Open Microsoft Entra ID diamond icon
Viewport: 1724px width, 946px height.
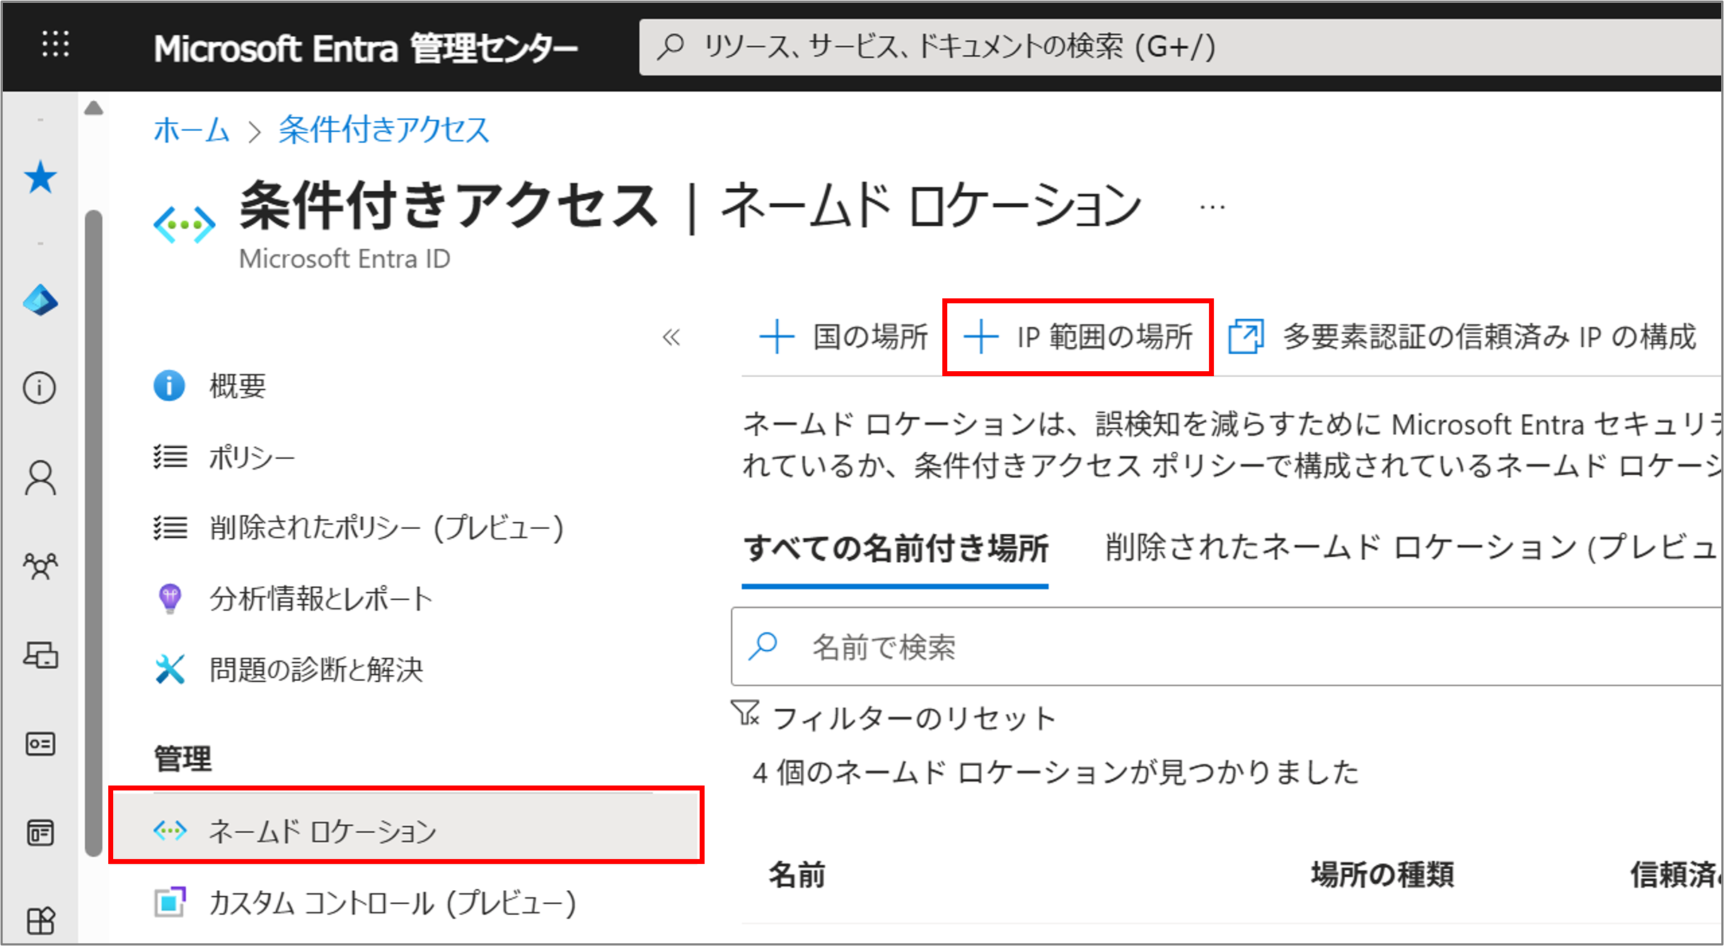[40, 300]
